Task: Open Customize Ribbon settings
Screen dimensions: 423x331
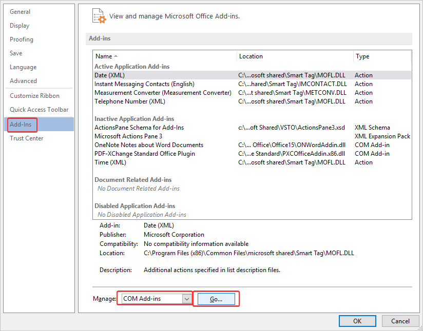Action: coord(34,96)
